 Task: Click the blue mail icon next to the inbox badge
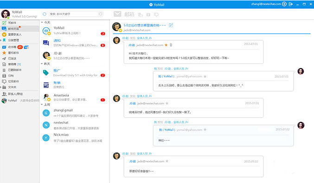tap(26, 47)
